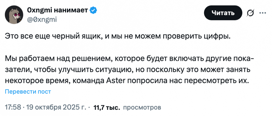Click the Перевести пост link
Viewport: 272px width, 116px height.
[28, 92]
